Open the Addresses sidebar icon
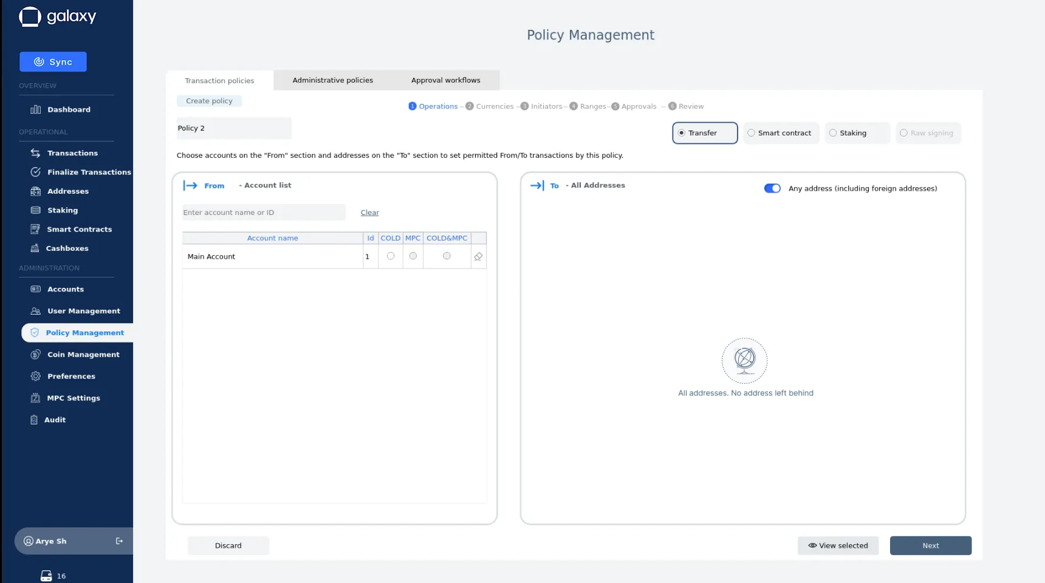Viewport: 1045px width, 583px height. (36, 191)
